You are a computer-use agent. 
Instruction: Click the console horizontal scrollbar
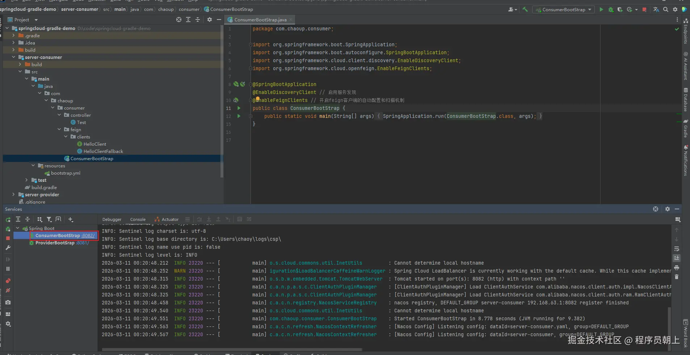pyautogui.click(x=232, y=350)
